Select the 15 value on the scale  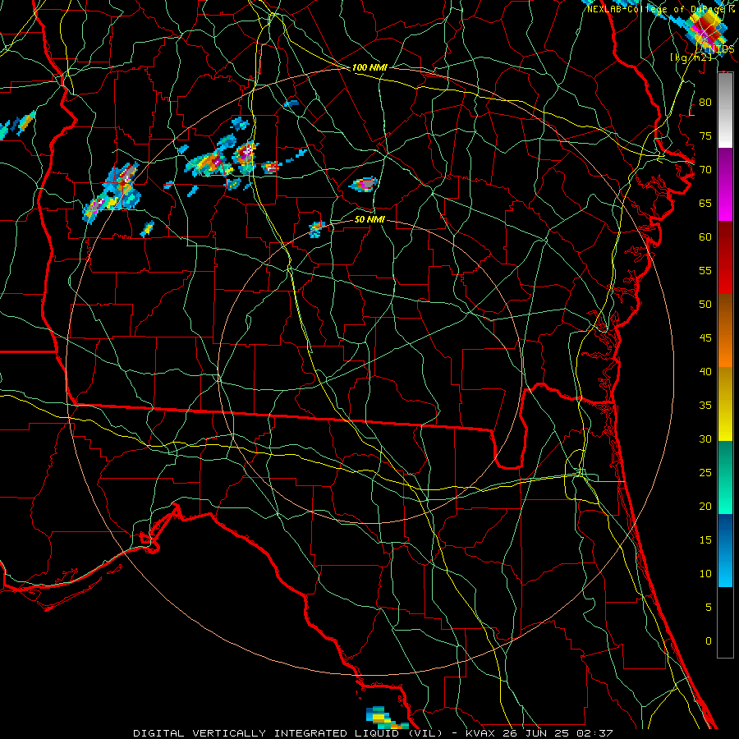pos(705,539)
